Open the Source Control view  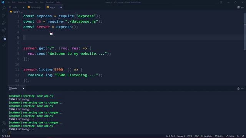[x=4, y=15]
